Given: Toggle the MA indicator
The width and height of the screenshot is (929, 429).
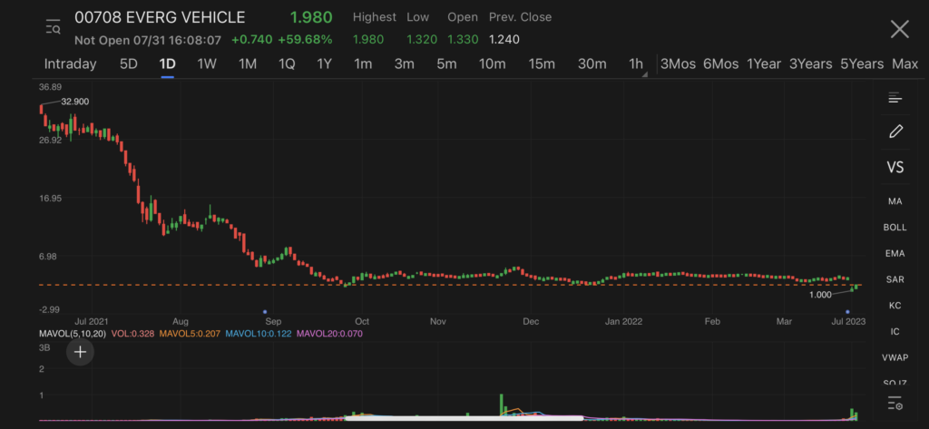Looking at the screenshot, I should (x=895, y=201).
